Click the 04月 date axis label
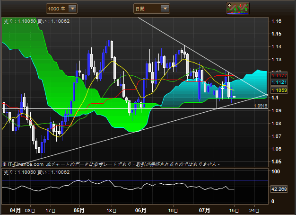Viewport: 296px width, 215px height. tap(15, 210)
